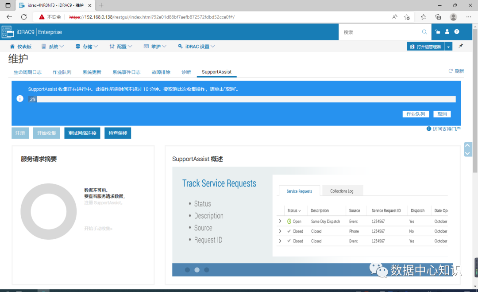Switch to 系统事件日志 tab
478x292 pixels.
126,72
